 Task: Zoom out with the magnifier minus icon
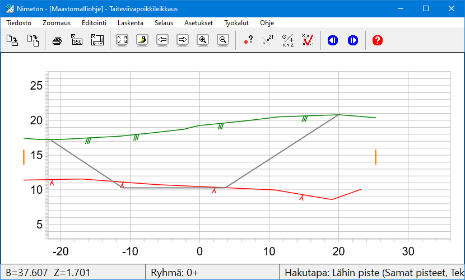click(x=223, y=40)
